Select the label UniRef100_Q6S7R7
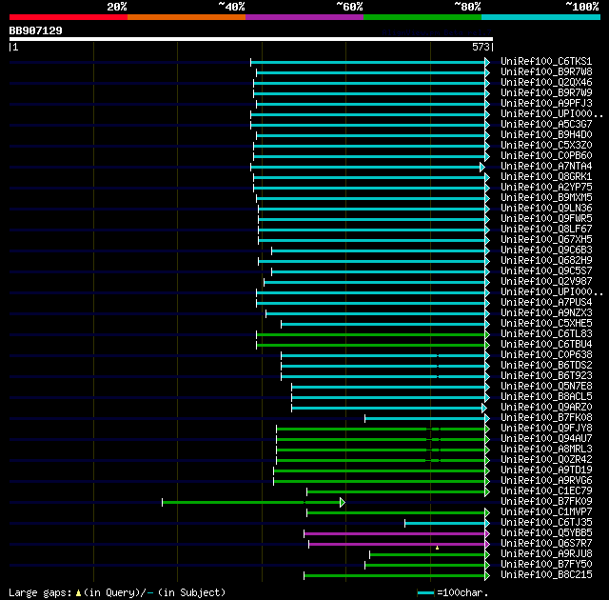Image resolution: width=609 pixels, height=600 pixels. pyautogui.click(x=546, y=544)
